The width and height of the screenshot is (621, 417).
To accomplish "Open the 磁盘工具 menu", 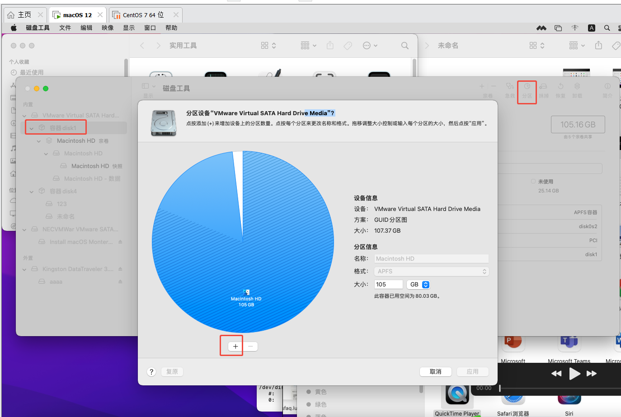I will tap(38, 28).
